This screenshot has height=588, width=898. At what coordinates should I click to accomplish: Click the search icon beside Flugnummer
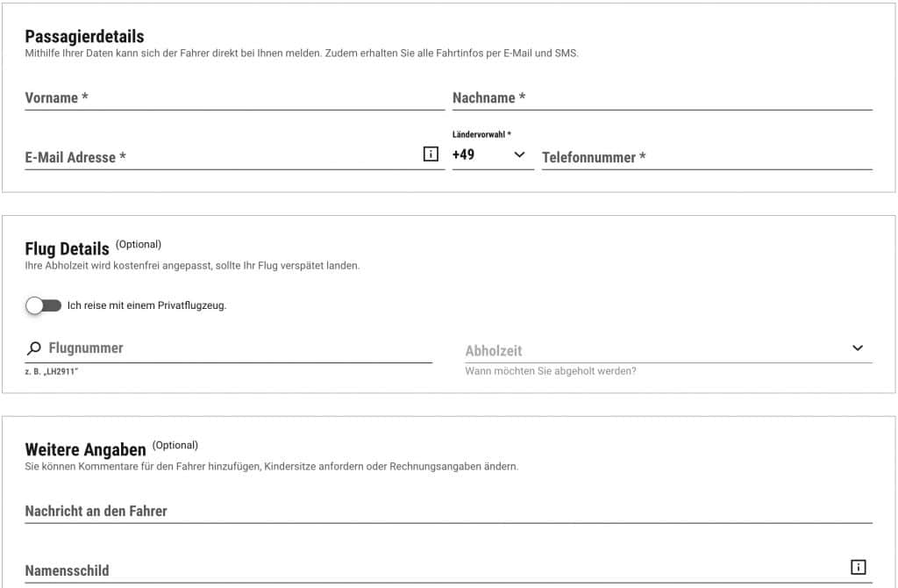click(x=32, y=347)
